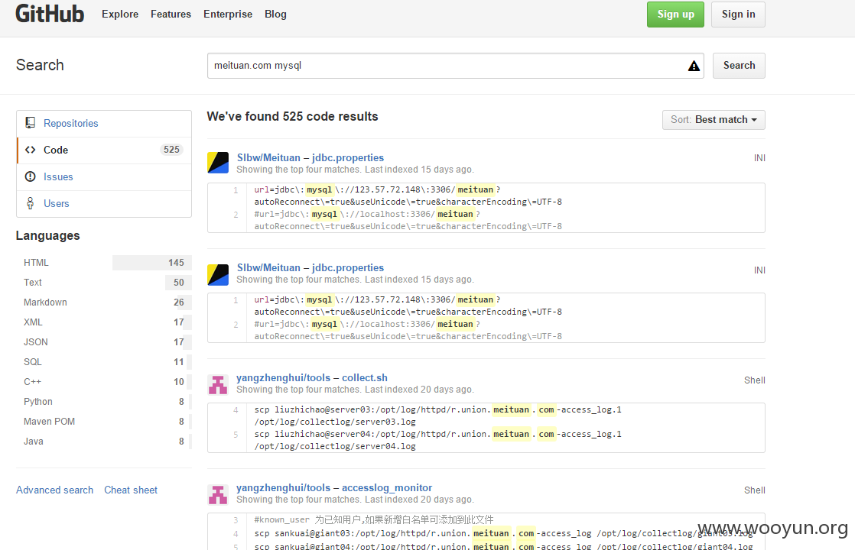
Task: Click the Sign in button
Action: click(738, 15)
